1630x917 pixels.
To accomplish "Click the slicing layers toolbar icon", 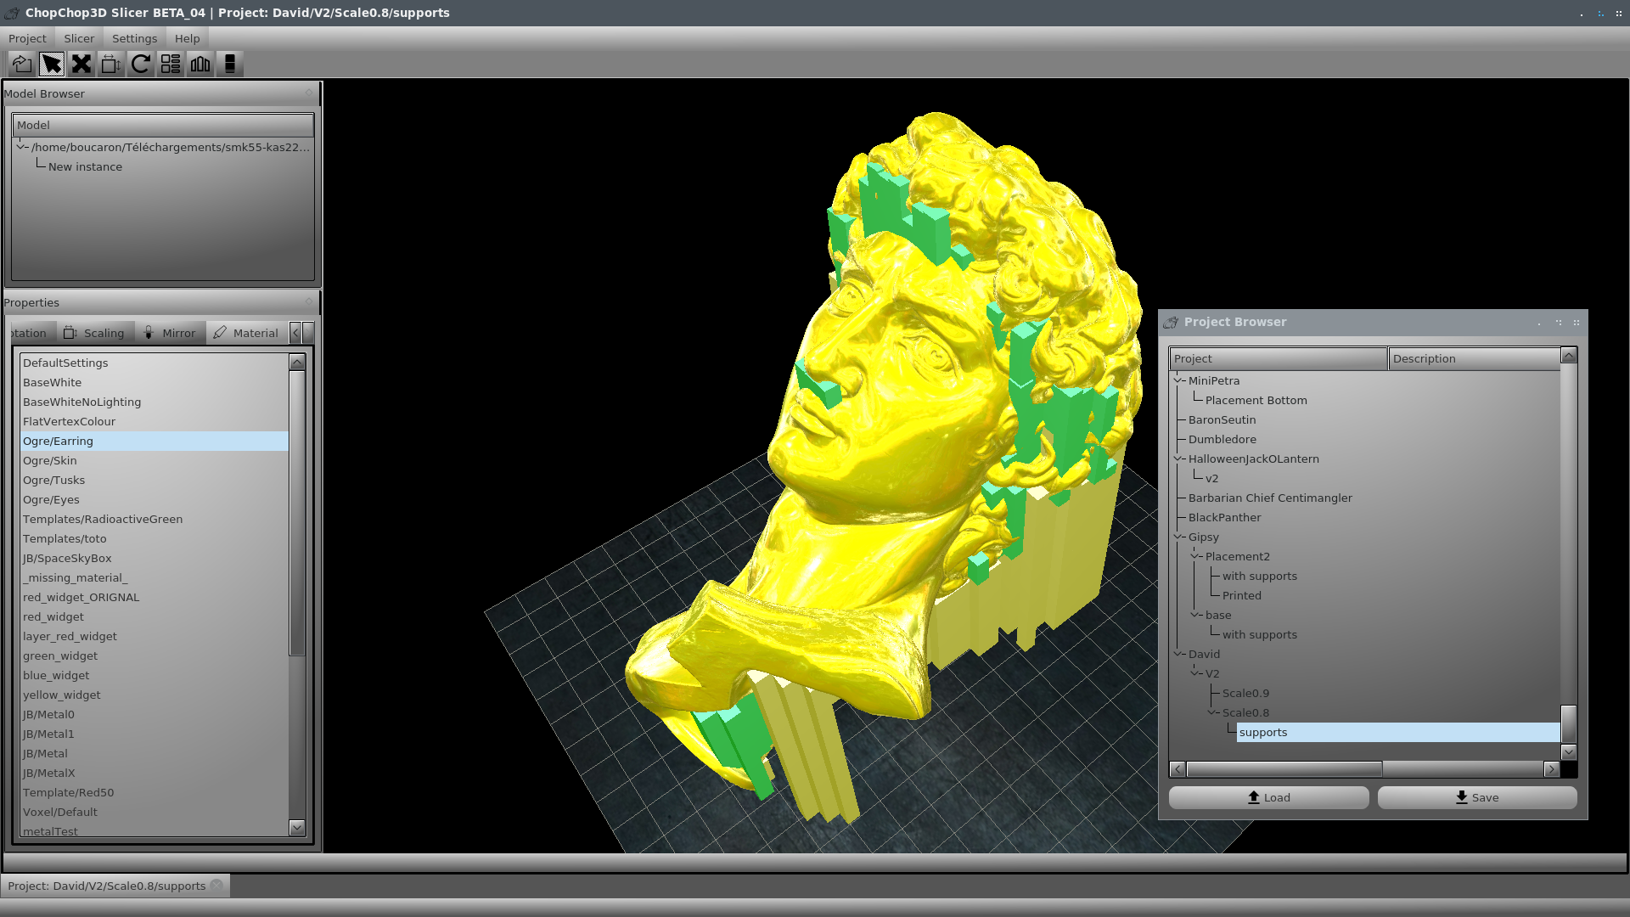I will coord(230,64).
